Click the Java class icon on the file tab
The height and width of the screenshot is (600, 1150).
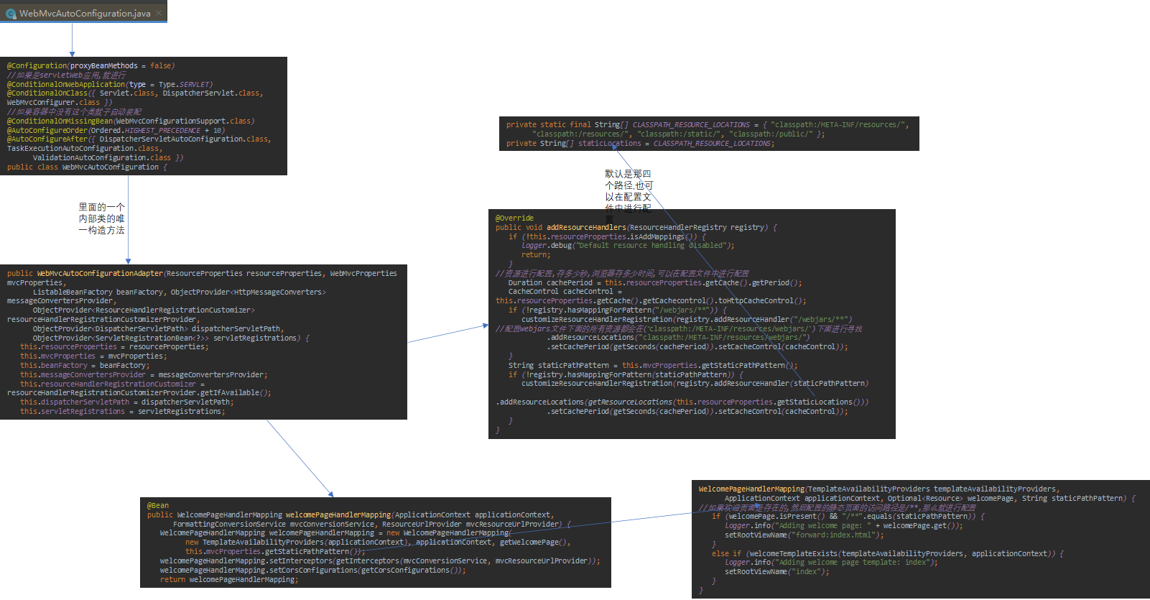11,14
